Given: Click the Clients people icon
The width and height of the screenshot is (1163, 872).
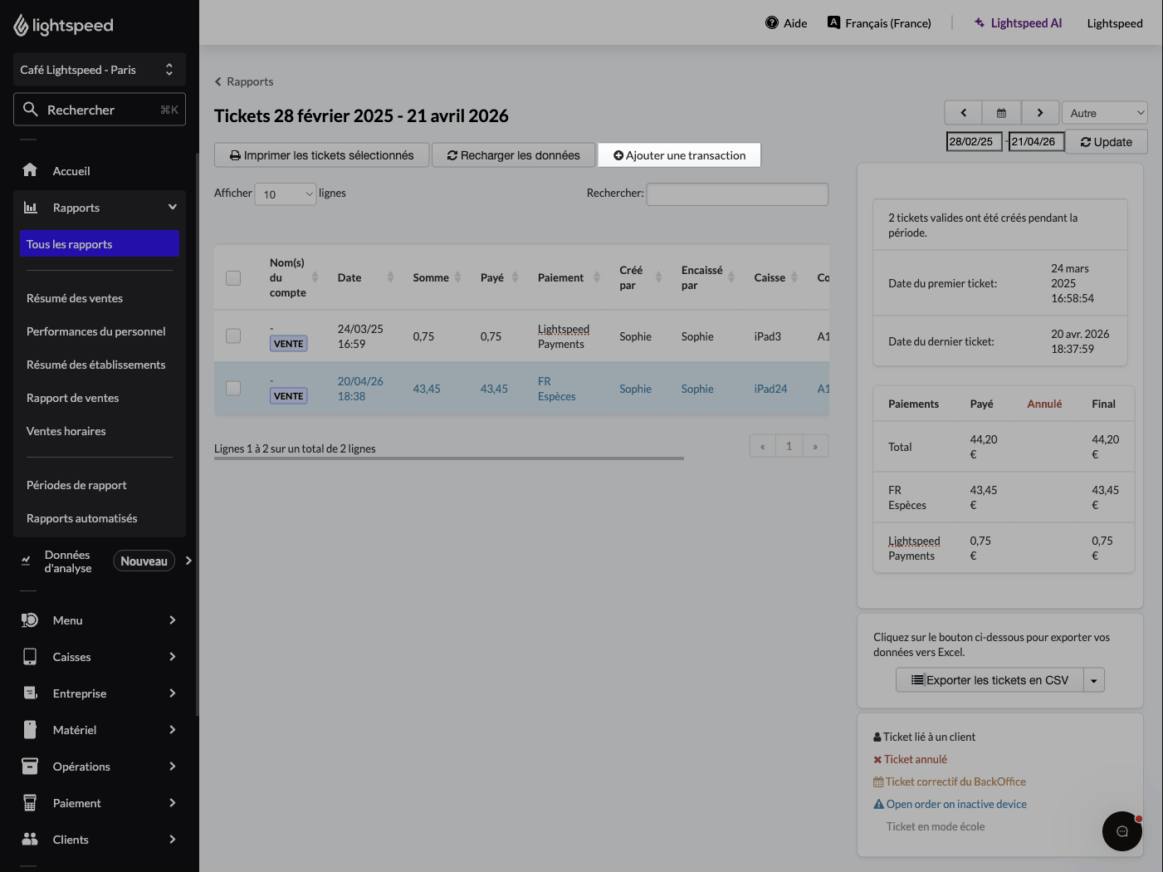Looking at the screenshot, I should point(30,840).
